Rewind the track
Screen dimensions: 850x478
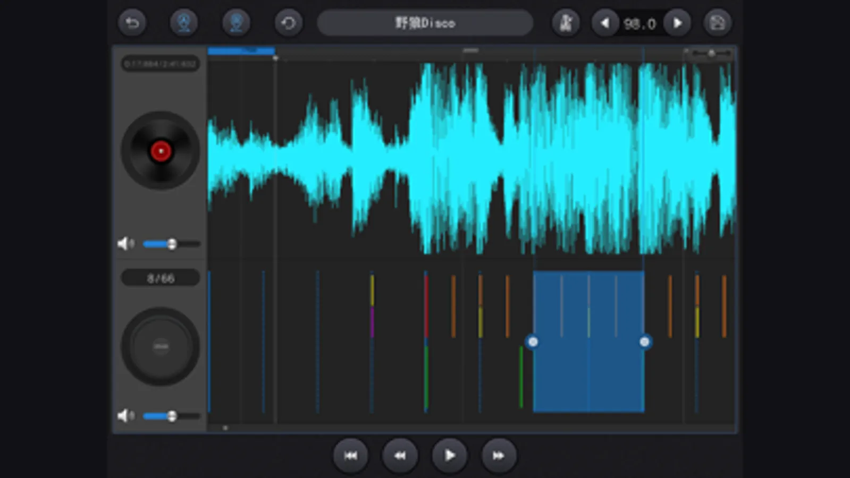pos(400,456)
